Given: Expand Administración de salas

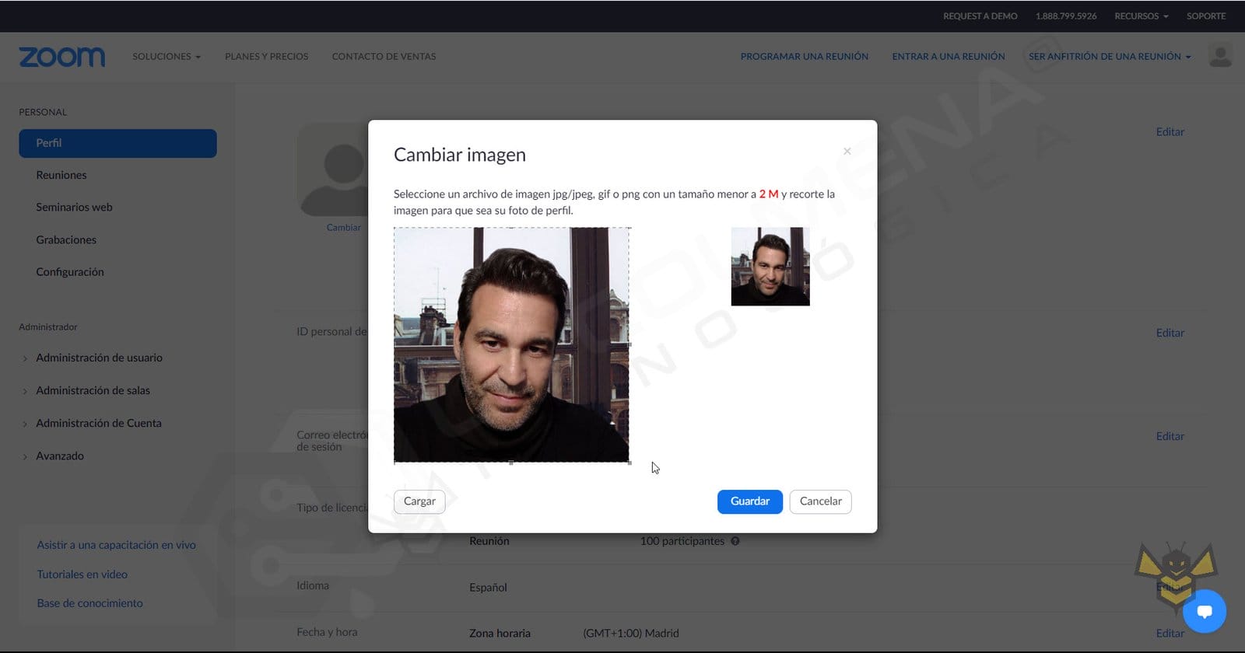Looking at the screenshot, I should point(93,391).
